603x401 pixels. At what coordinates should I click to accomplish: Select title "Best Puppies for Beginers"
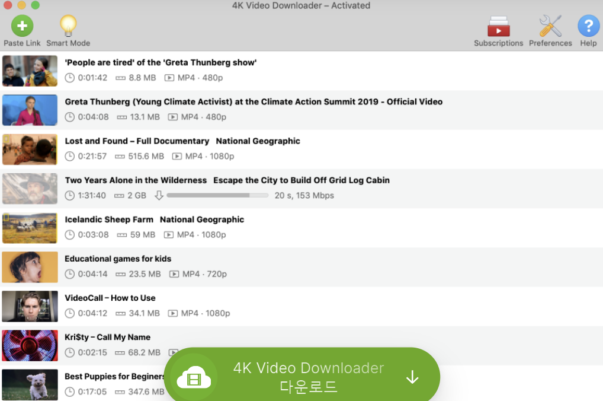pyautogui.click(x=114, y=377)
